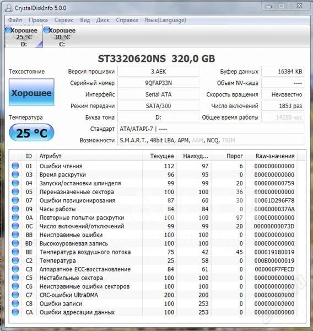The image size is (313, 331).
Task: Click status orb for 09 Часы работы
Action: [15, 209]
